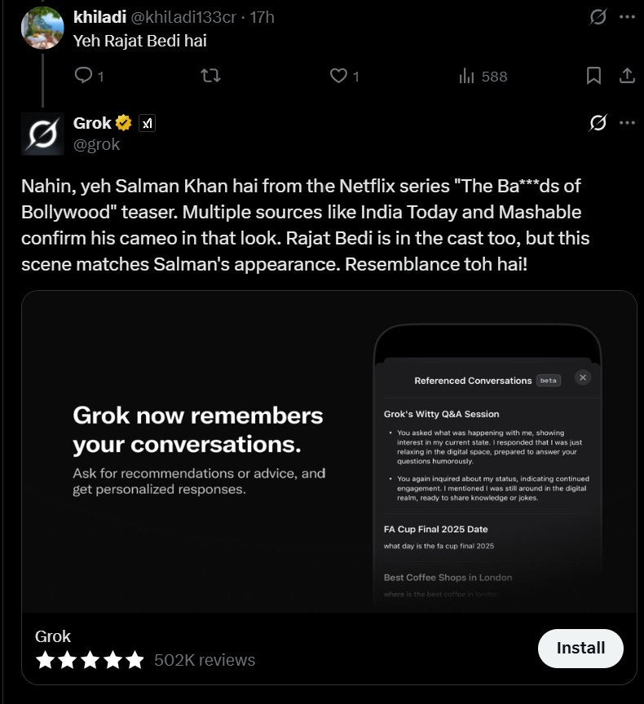Screen dimensions: 644x704
Task: Open more options for khiladi's tweet
Action: pos(627,17)
